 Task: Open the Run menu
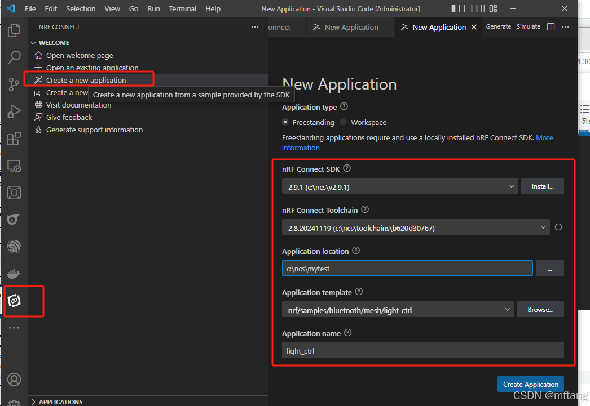point(153,8)
